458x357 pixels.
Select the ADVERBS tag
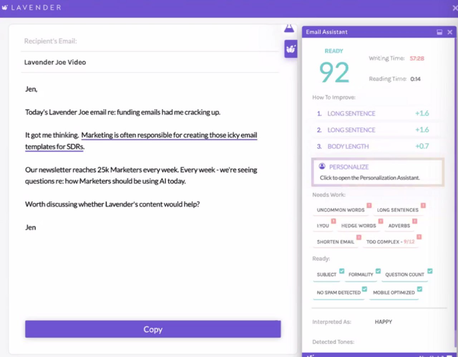click(399, 226)
